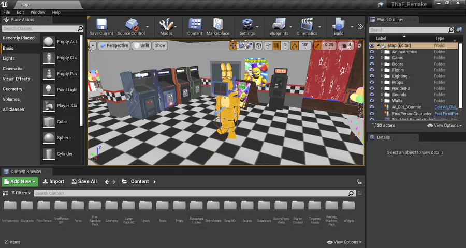Open the Filters dropdown in Content Browser
Screen dimensions: 466x248
tap(21, 193)
